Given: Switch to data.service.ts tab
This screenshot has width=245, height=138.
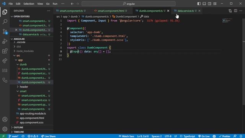Looking at the screenshot, I should 186,11.
